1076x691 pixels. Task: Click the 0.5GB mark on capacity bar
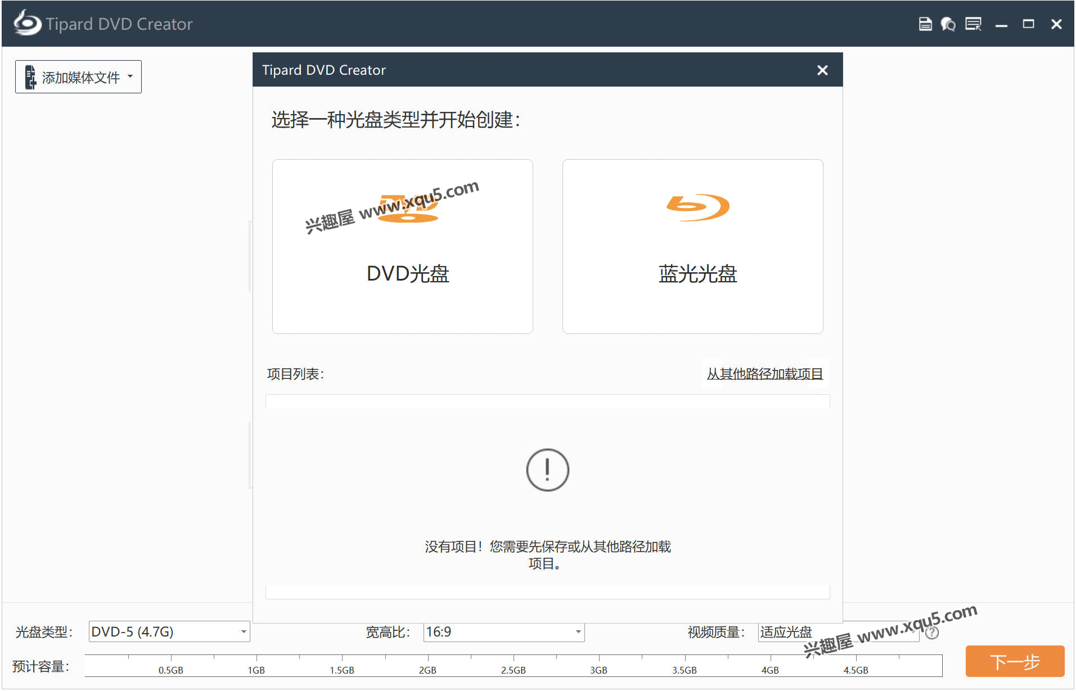click(x=170, y=670)
